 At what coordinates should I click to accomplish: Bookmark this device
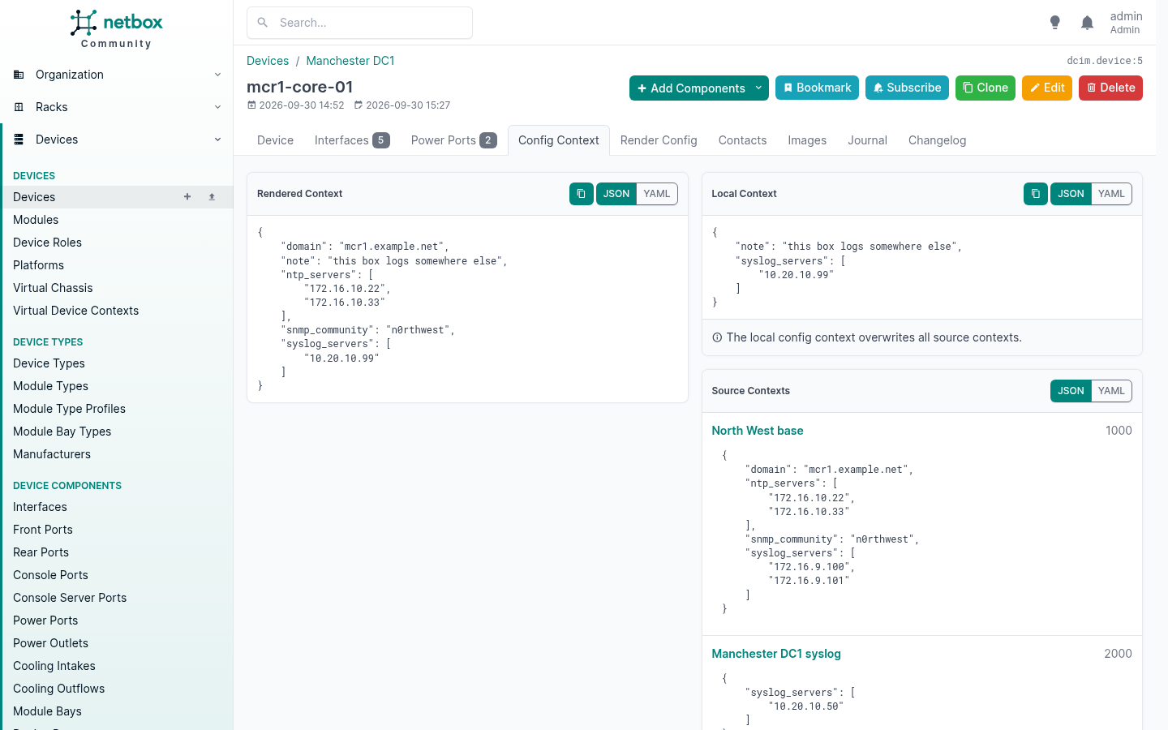point(817,88)
